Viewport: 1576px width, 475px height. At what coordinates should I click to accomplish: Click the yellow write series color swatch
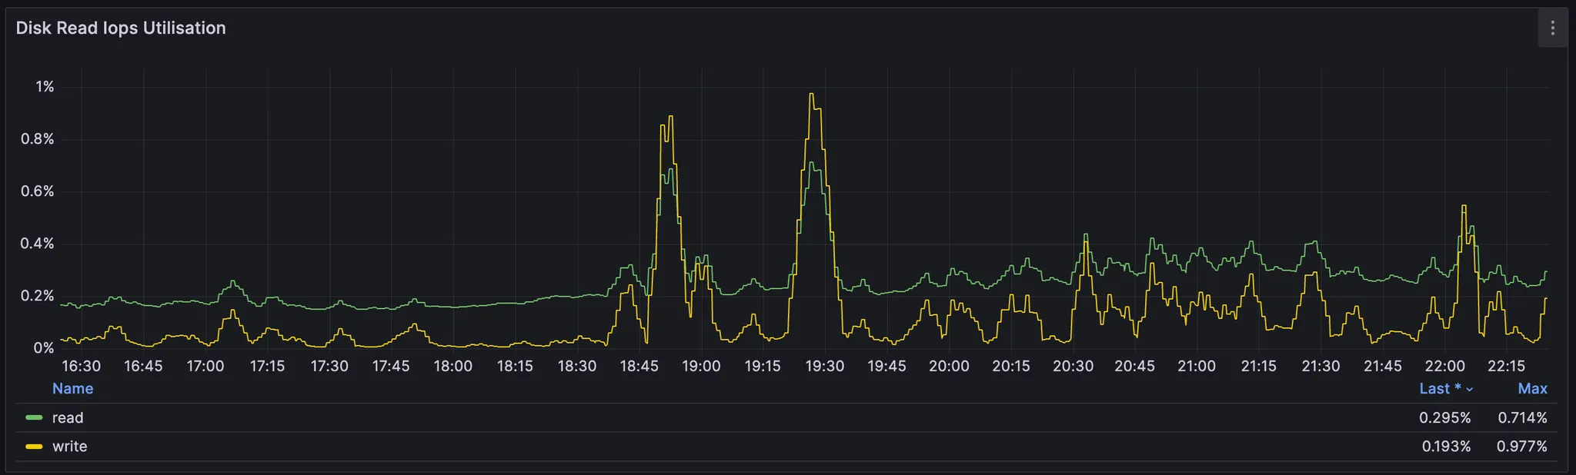coord(34,447)
